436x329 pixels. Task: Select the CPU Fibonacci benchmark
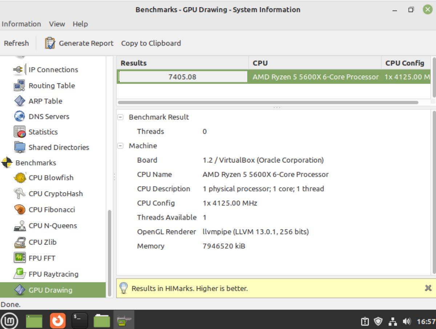click(x=52, y=210)
